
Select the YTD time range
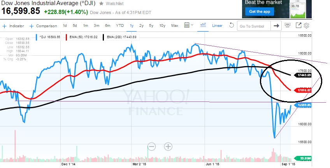[x=120, y=26]
